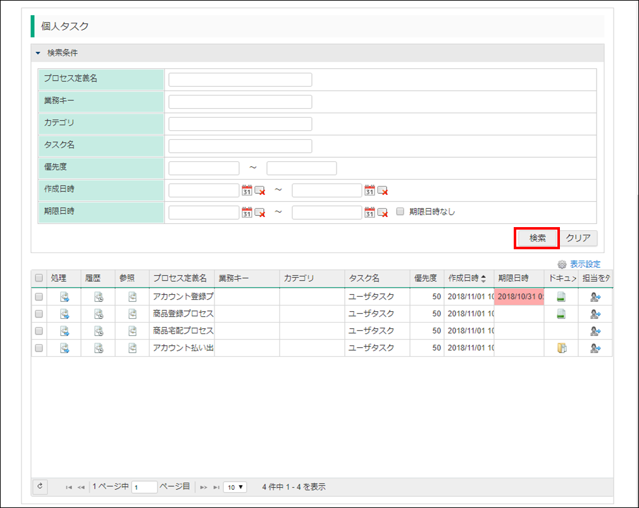This screenshot has height=508, width=639.
Task: Click reference icon for 商品宅配プロセス row
Action: tap(132, 331)
